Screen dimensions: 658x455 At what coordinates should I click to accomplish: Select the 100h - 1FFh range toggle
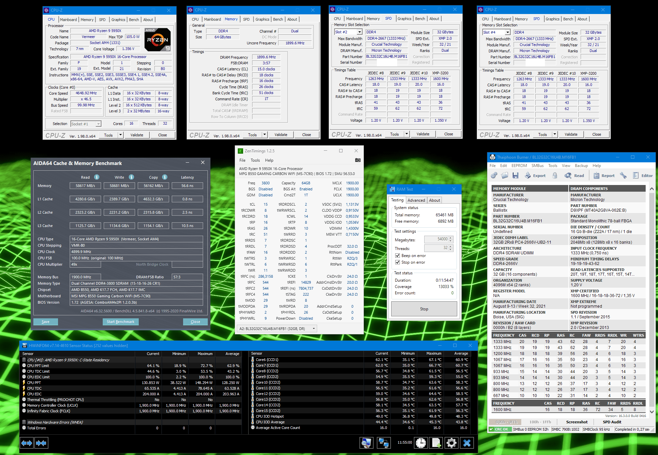pos(540,422)
